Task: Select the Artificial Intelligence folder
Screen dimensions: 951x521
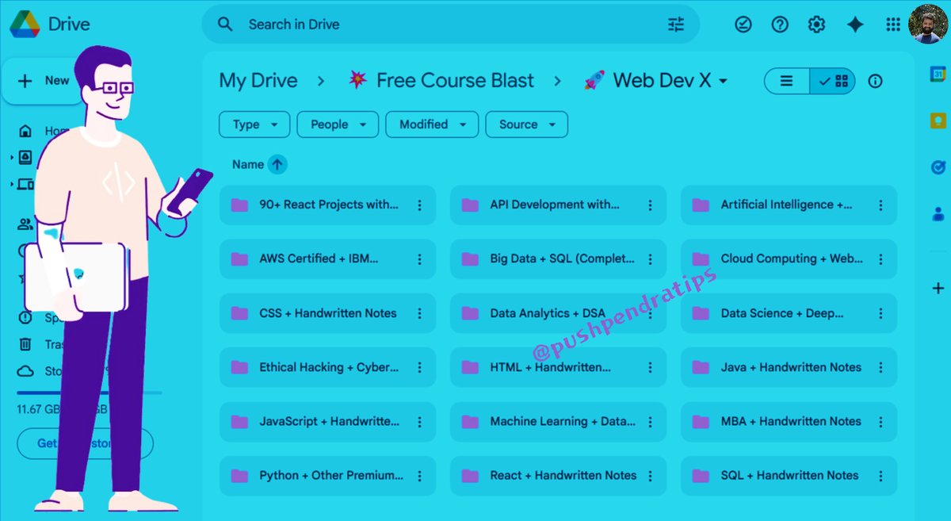Action: (789, 205)
